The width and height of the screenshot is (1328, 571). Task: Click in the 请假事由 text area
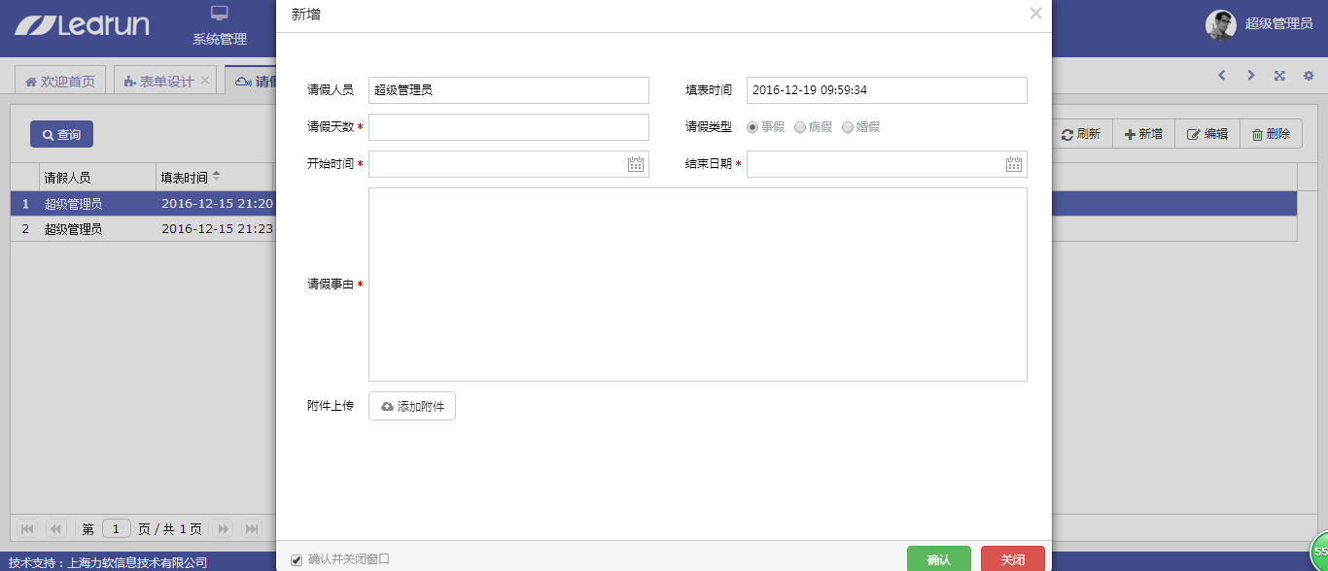click(698, 285)
